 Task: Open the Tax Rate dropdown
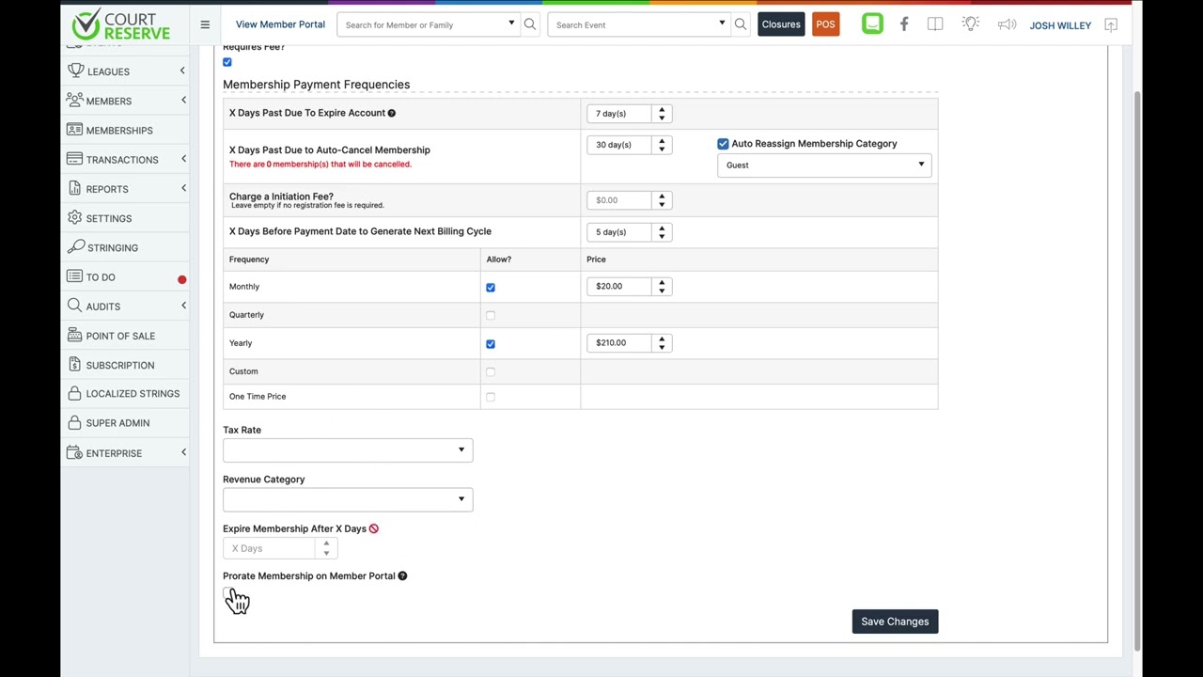tap(348, 450)
